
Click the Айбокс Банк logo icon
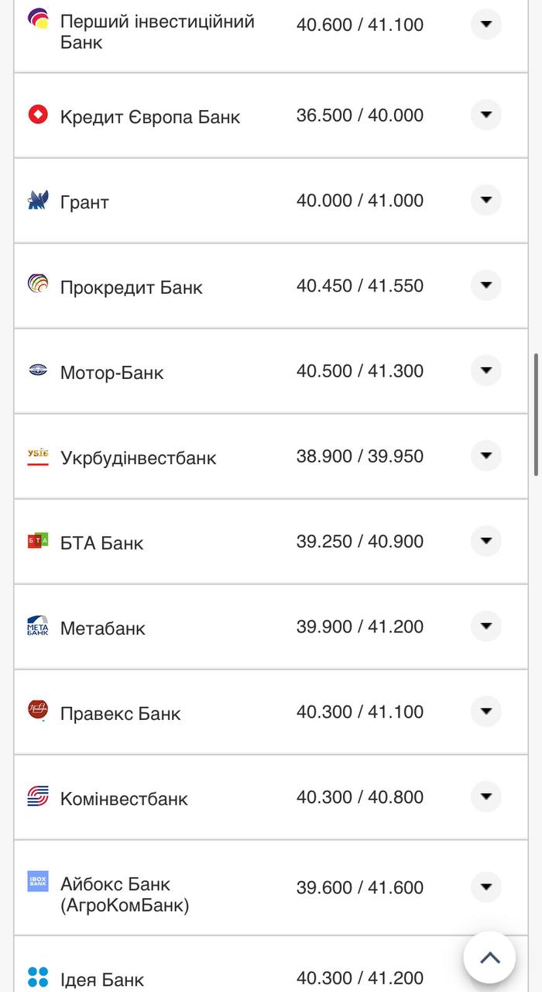38,881
